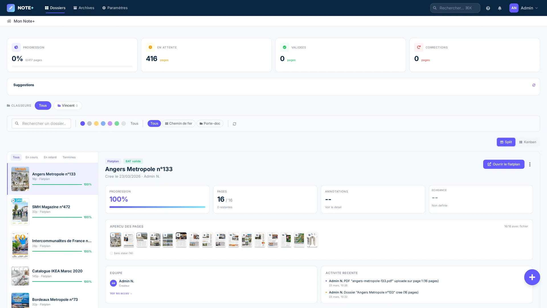Open the Archives menu item
Screen dimensions: 547x308
84,8
